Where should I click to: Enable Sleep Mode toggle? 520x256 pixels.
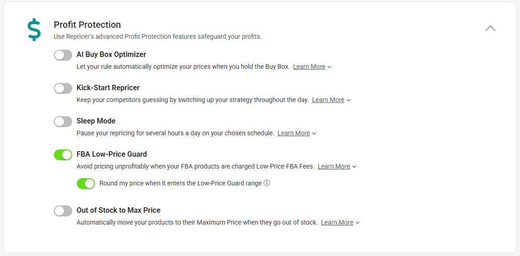click(x=63, y=122)
